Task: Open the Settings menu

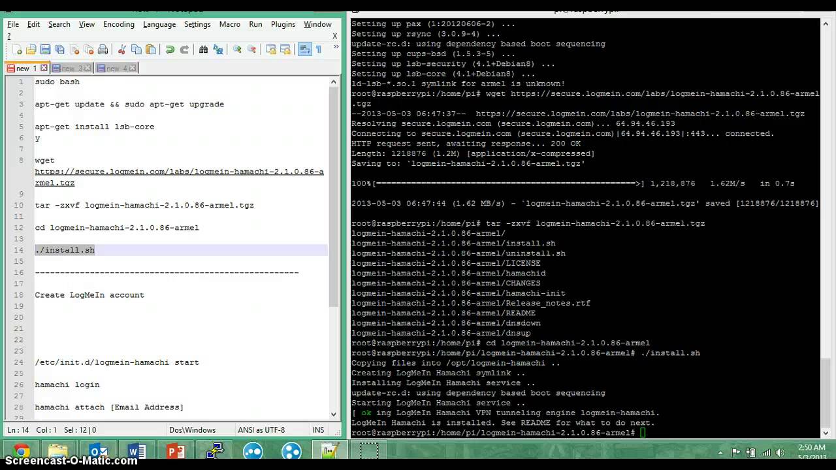Action: (x=197, y=24)
